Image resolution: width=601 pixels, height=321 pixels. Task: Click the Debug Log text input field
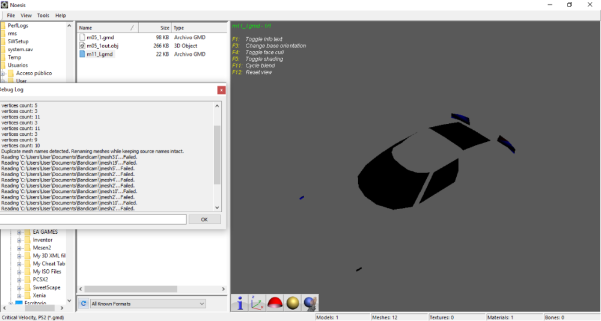coord(93,219)
